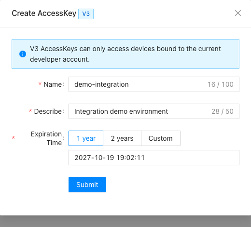Click the V3 version tag
251x227 pixels.
coord(86,14)
